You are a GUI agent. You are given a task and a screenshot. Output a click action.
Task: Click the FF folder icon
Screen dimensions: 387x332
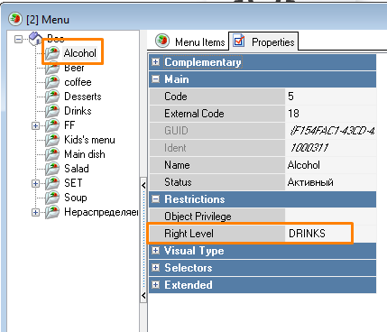(x=52, y=125)
